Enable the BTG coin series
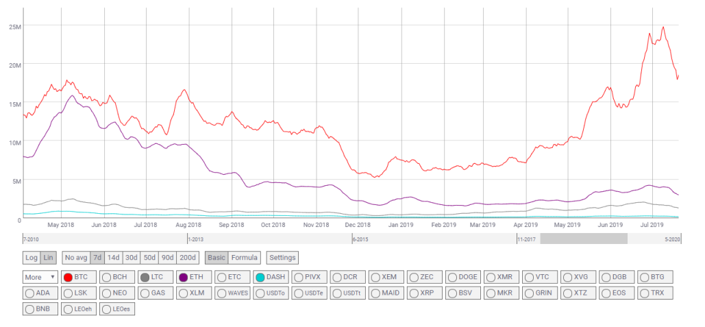This screenshot has height=327, width=705. click(654, 277)
